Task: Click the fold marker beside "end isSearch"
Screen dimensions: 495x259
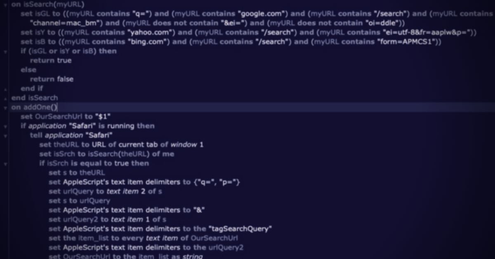Action: tap(5, 99)
